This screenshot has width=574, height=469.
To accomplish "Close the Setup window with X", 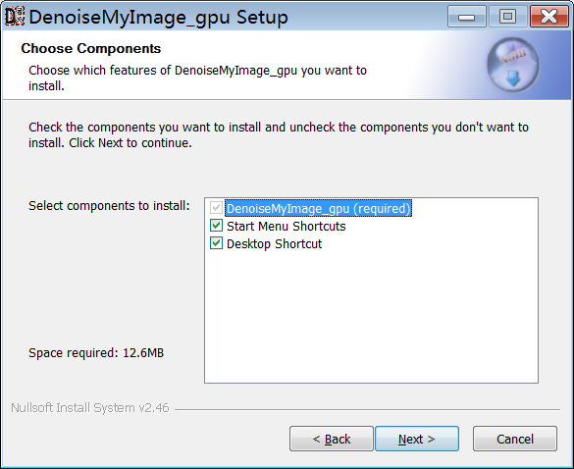I will 549,17.
